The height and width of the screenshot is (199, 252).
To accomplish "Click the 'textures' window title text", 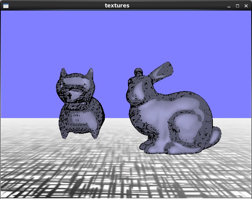I will 117,5.
